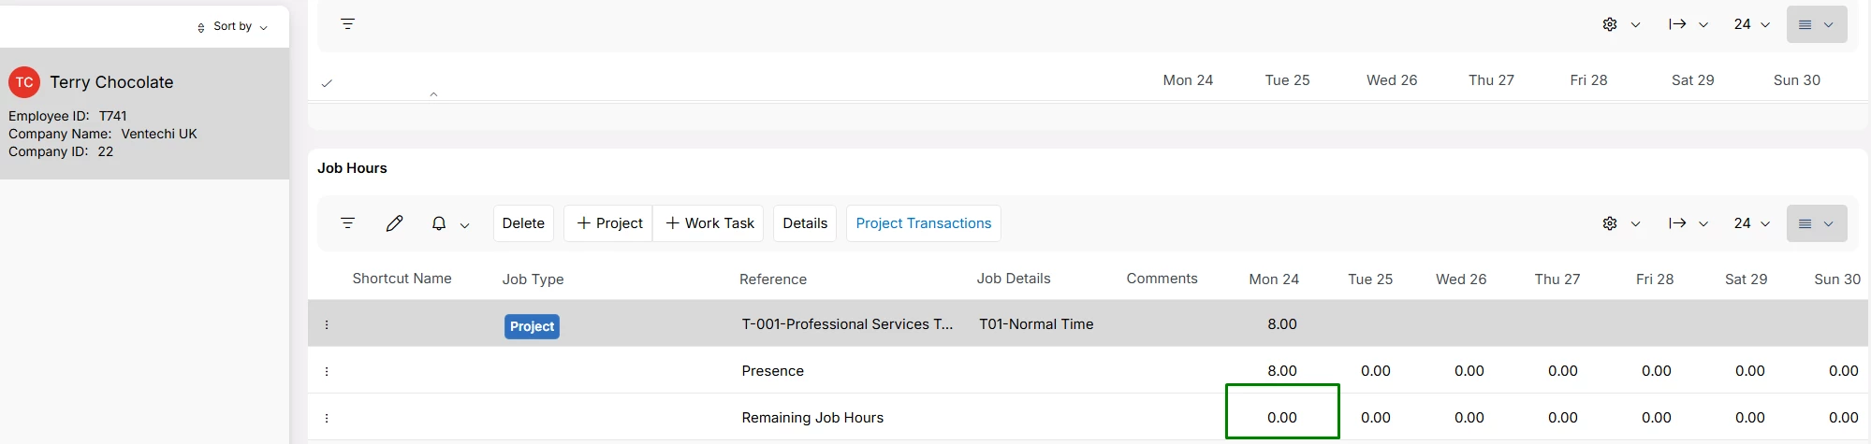Select the Remaining Job Hours Mon 24 cell
This screenshot has height=444, width=1871.
click(x=1282, y=411)
